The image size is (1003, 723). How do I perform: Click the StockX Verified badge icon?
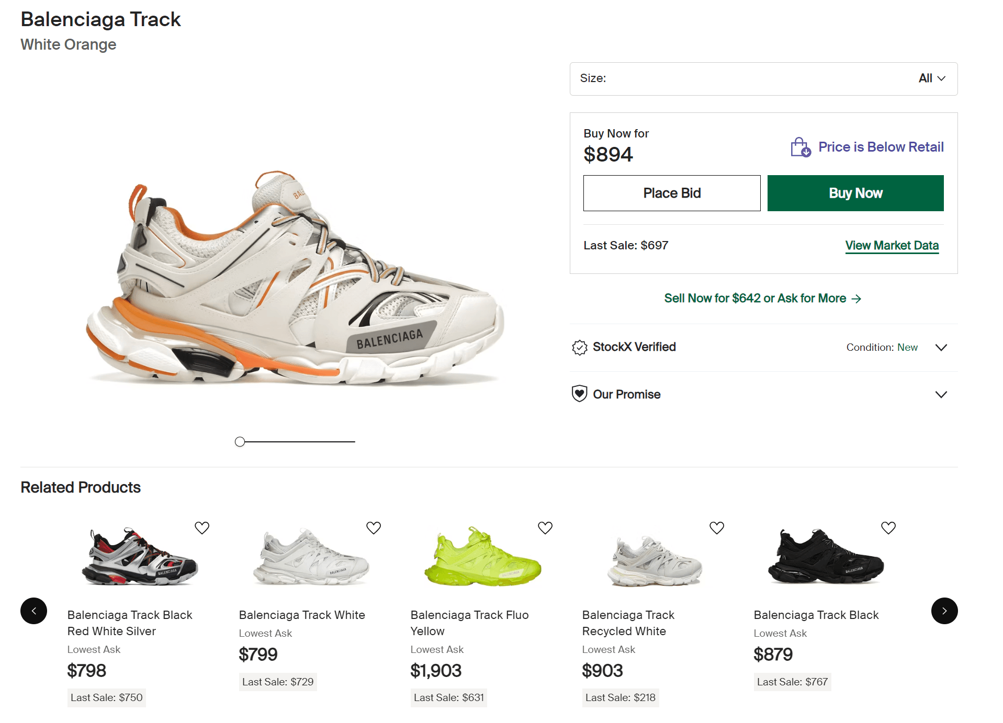tap(580, 347)
